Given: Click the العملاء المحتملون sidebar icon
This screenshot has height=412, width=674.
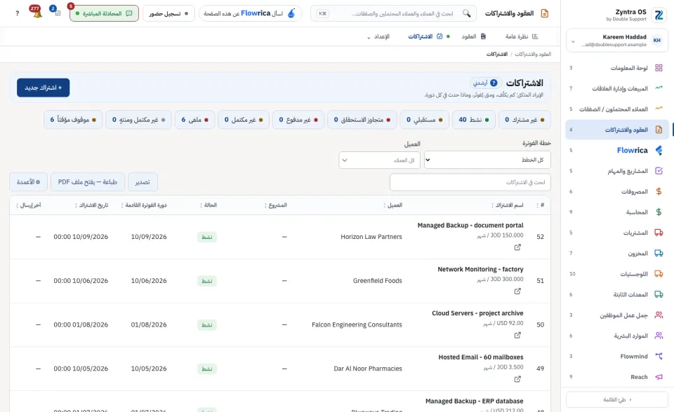Looking at the screenshot, I should 659,109.
